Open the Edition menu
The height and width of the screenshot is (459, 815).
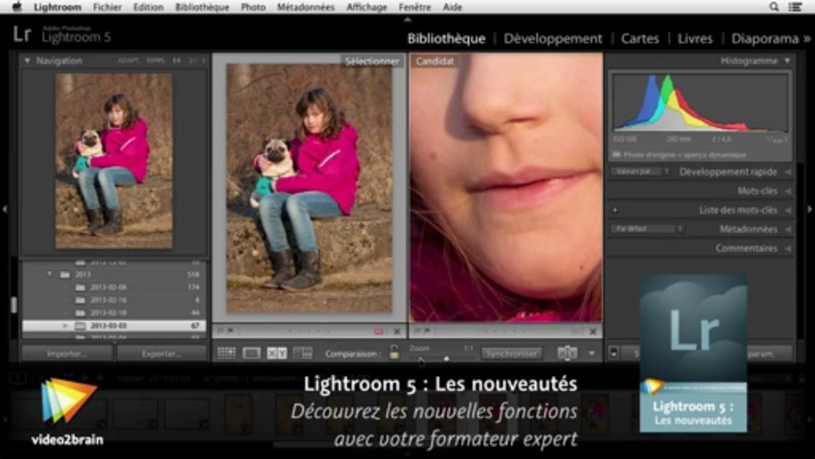click(148, 7)
